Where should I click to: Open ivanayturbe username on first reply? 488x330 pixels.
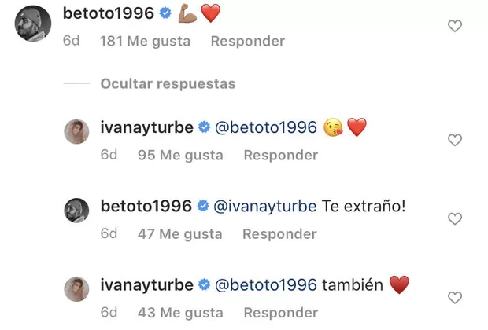(x=146, y=127)
